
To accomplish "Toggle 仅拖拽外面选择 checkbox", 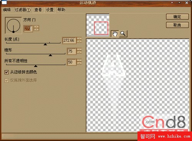I will (x=7, y=80).
